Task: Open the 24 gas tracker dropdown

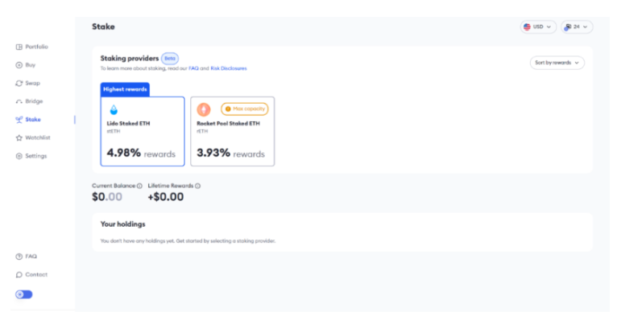Action: tap(577, 27)
